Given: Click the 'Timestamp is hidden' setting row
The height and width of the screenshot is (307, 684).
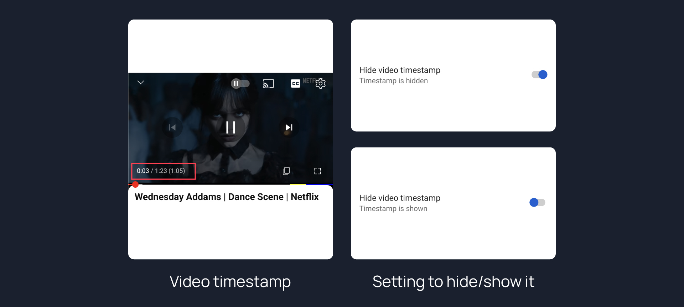Looking at the screenshot, I should click(x=453, y=75).
